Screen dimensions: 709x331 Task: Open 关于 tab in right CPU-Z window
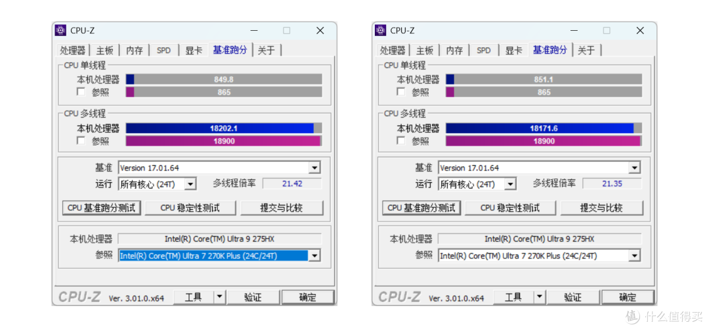click(586, 50)
